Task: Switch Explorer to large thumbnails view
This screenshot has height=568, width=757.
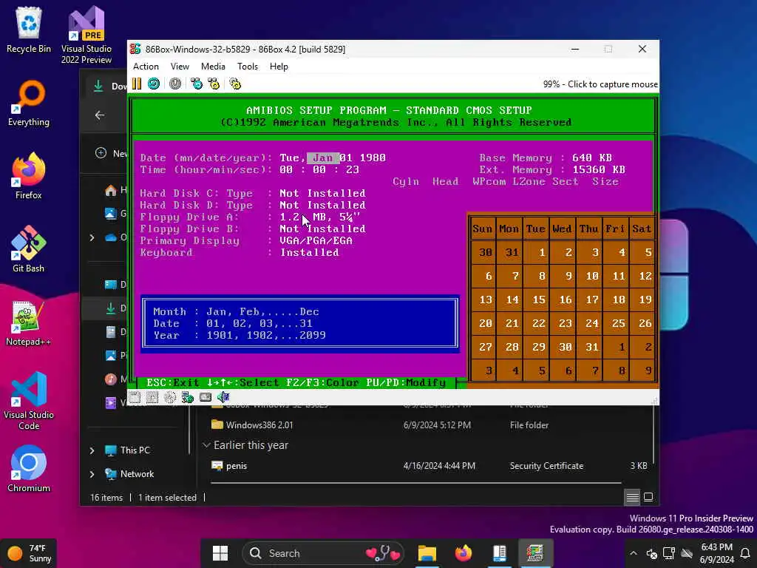Action: pyautogui.click(x=648, y=497)
